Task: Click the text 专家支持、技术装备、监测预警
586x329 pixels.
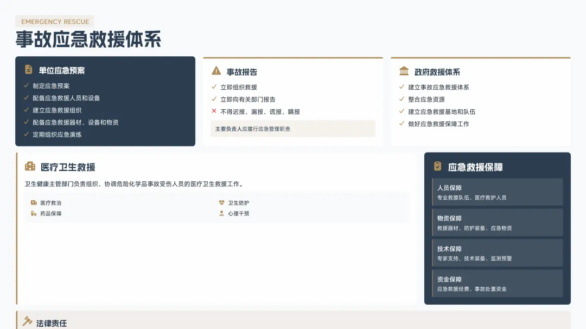Action: (474, 258)
